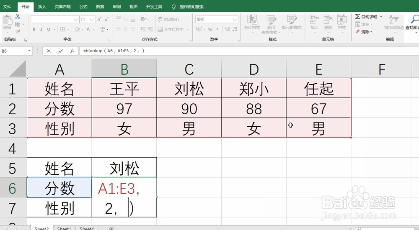Screen dimensions: 419x230
Task: Toggle align text left
Action: pyautogui.click(x=119, y=29)
